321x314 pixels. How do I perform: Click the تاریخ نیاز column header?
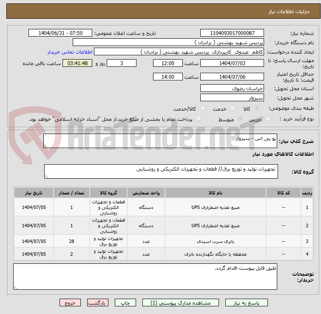[x=34, y=193]
